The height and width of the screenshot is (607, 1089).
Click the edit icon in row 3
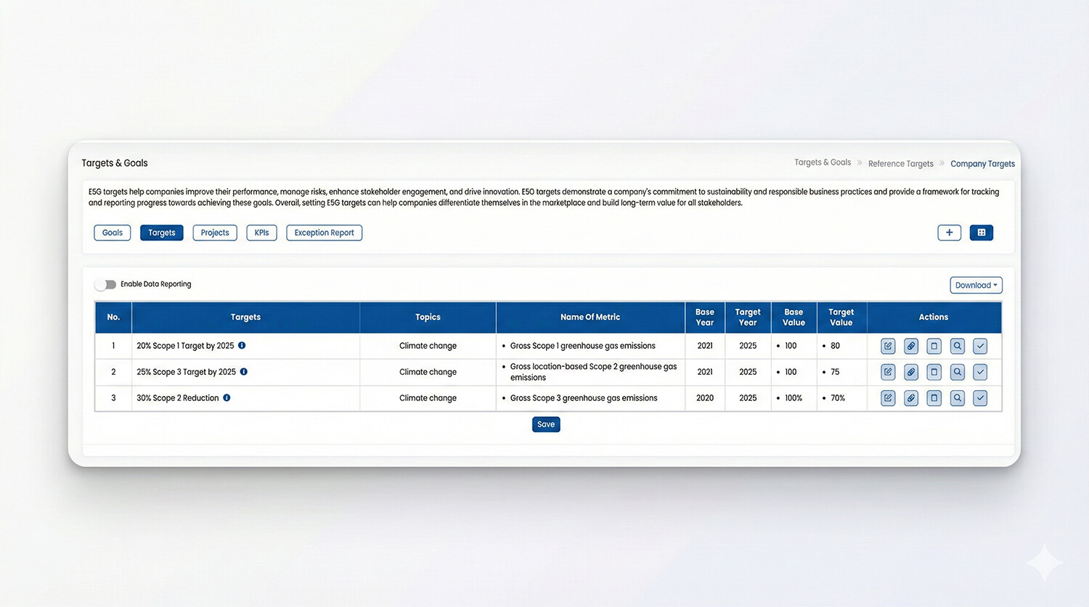pyautogui.click(x=887, y=398)
